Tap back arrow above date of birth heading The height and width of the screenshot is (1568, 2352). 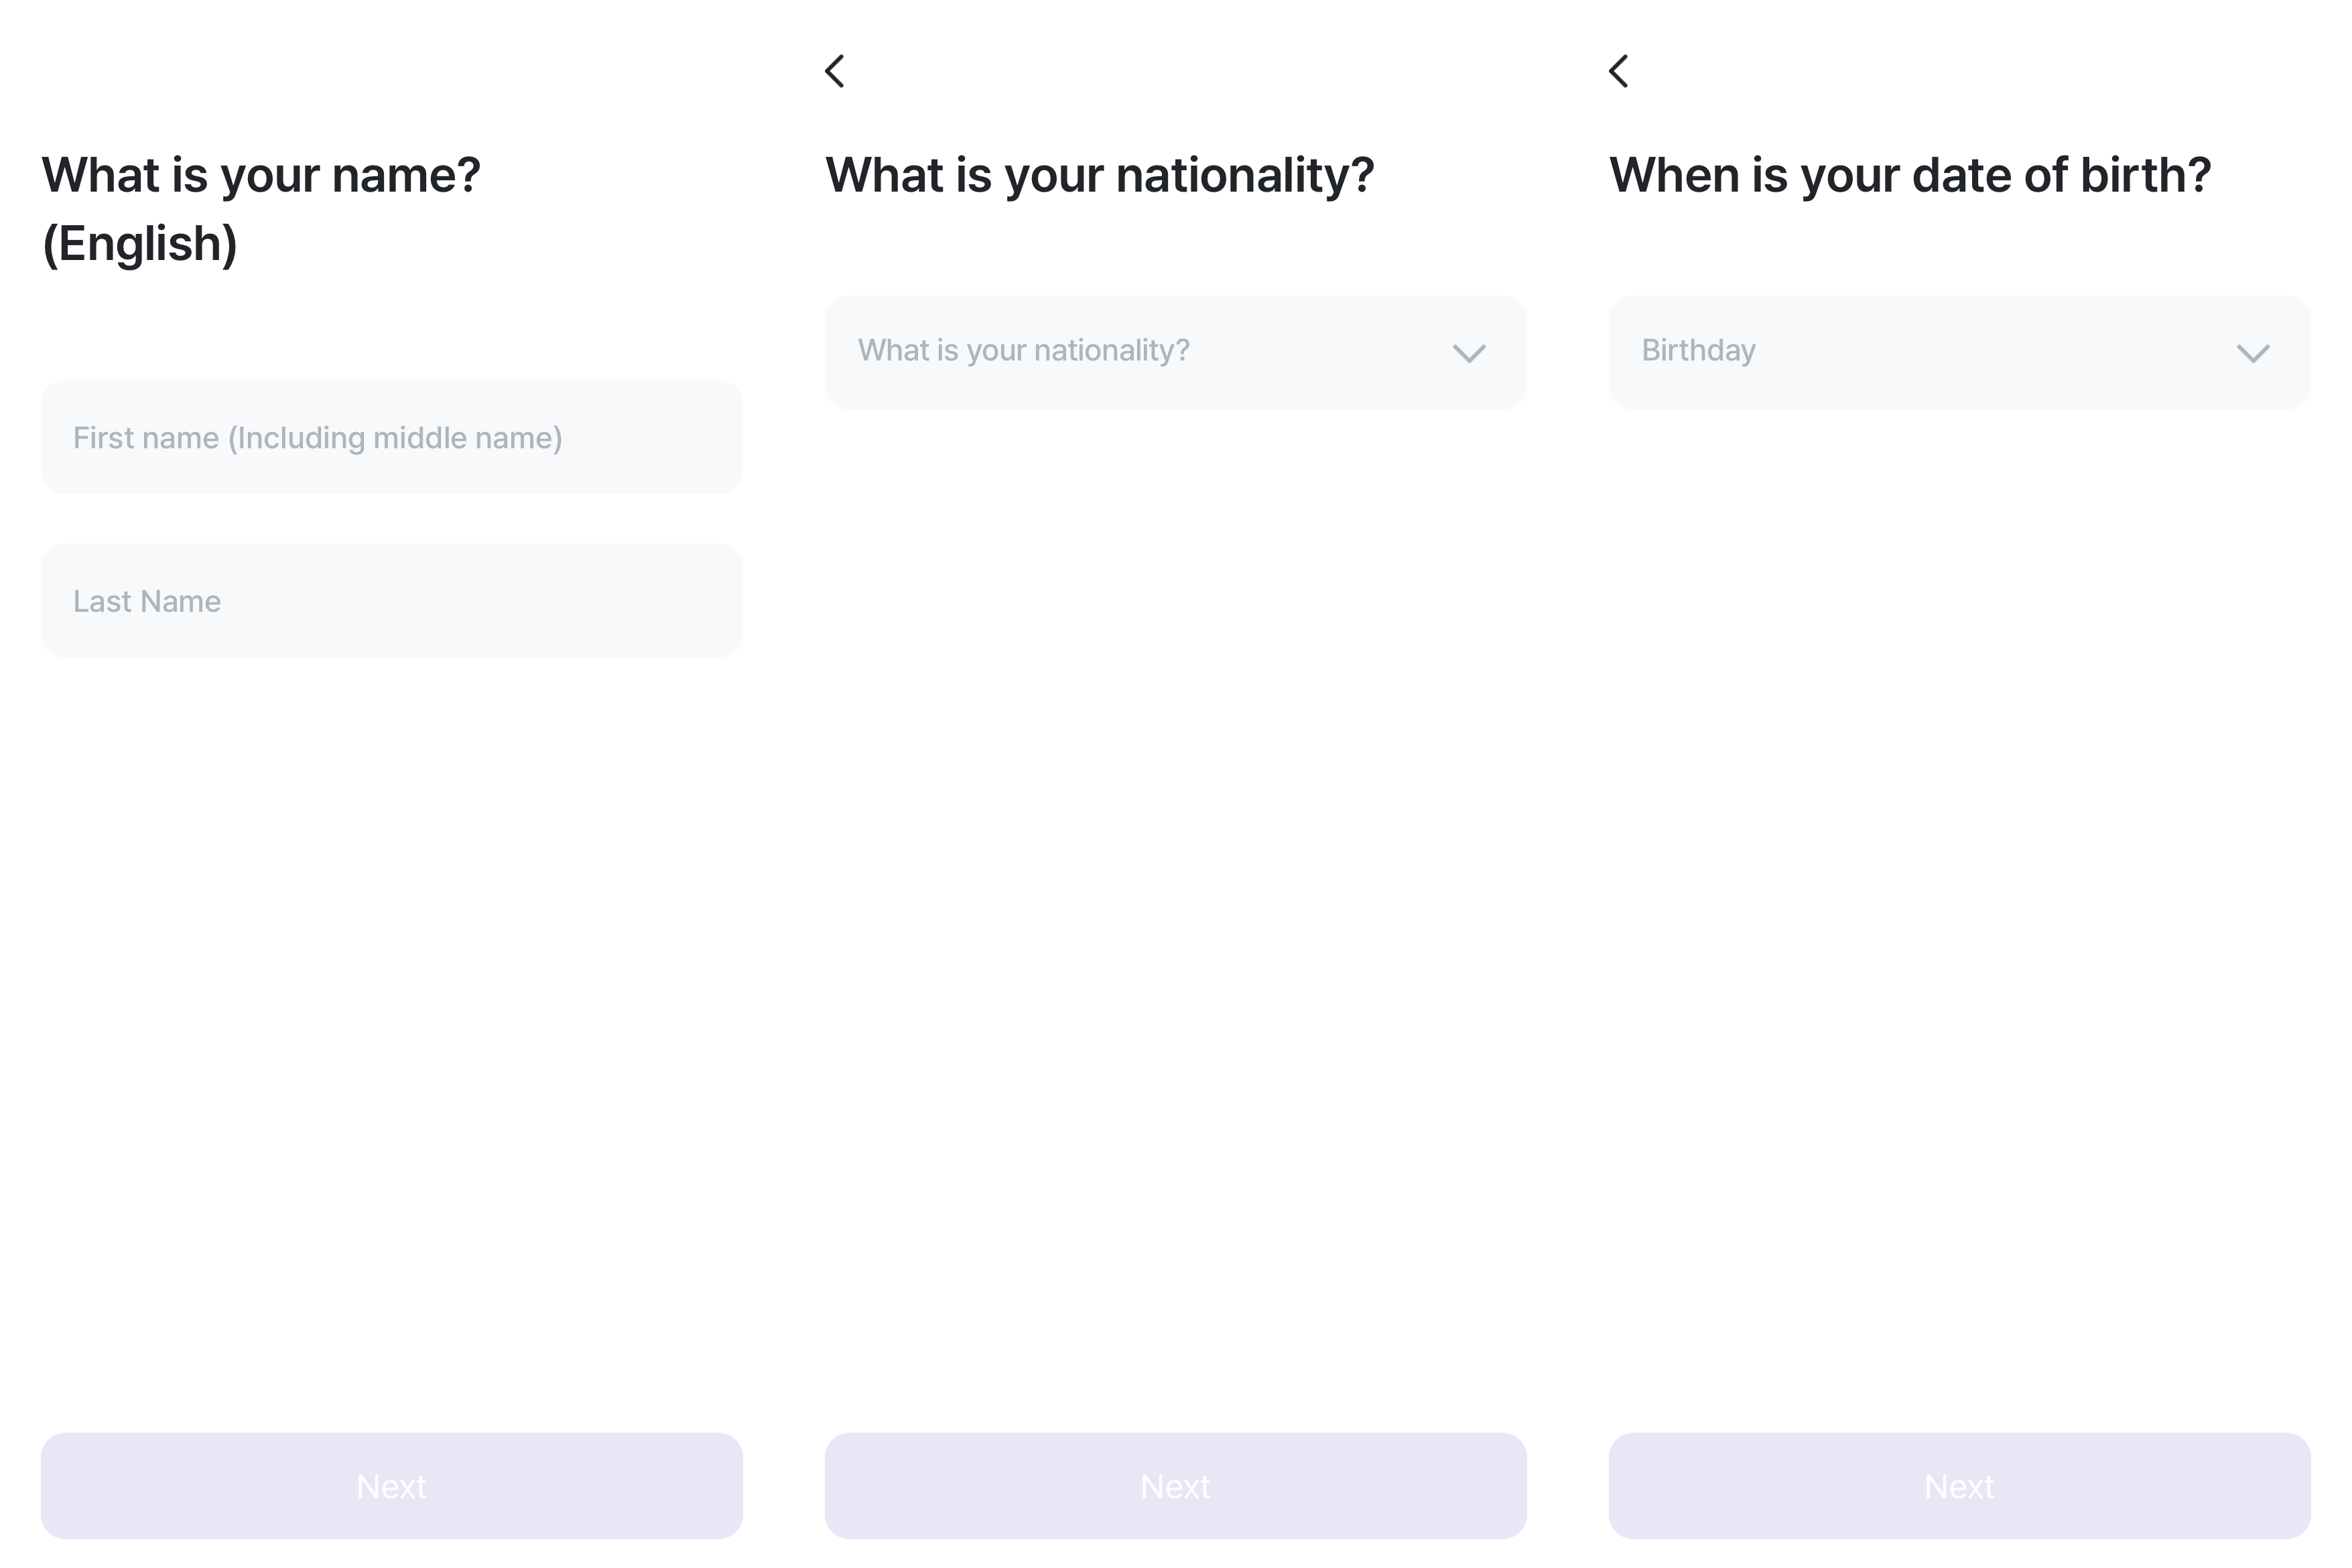coord(1619,71)
